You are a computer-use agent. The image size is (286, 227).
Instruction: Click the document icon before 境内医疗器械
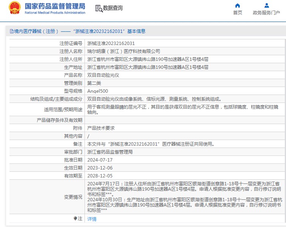click(12, 31)
